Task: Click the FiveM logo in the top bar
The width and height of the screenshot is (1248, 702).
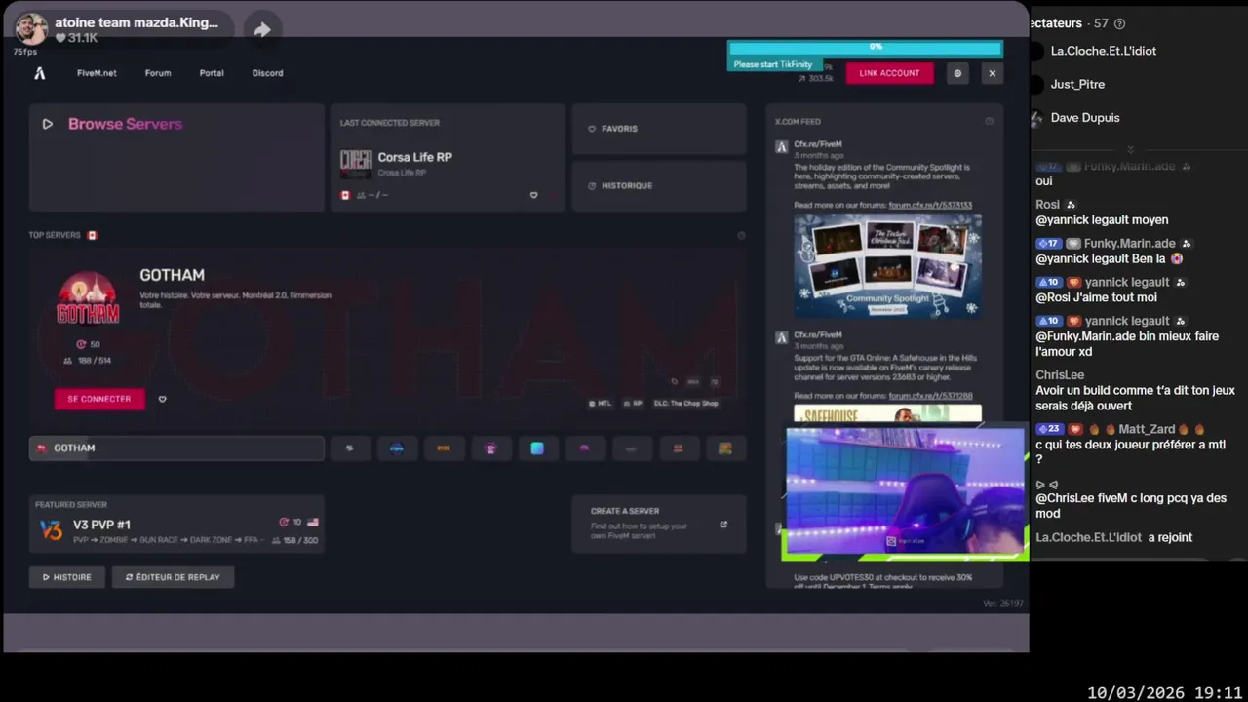Action: click(40, 73)
